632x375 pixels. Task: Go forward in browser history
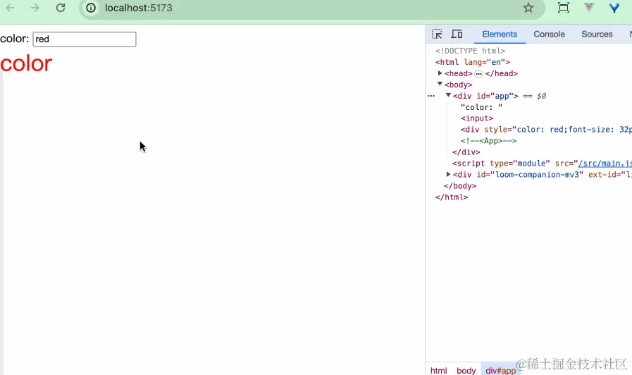click(x=35, y=8)
